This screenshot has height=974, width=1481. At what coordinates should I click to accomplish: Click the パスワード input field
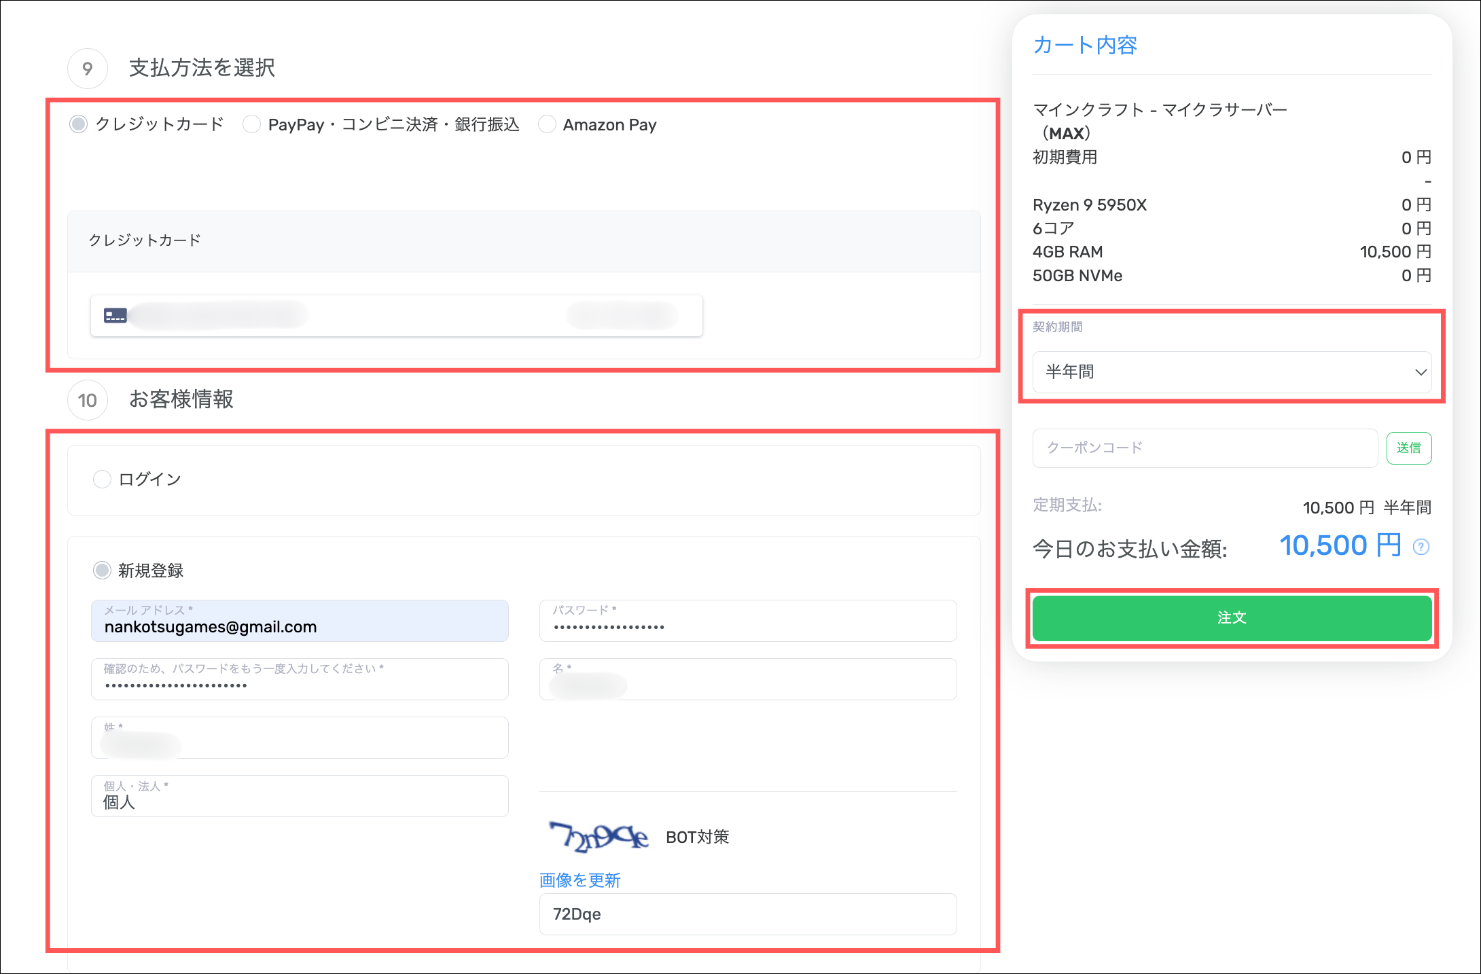[x=747, y=621]
